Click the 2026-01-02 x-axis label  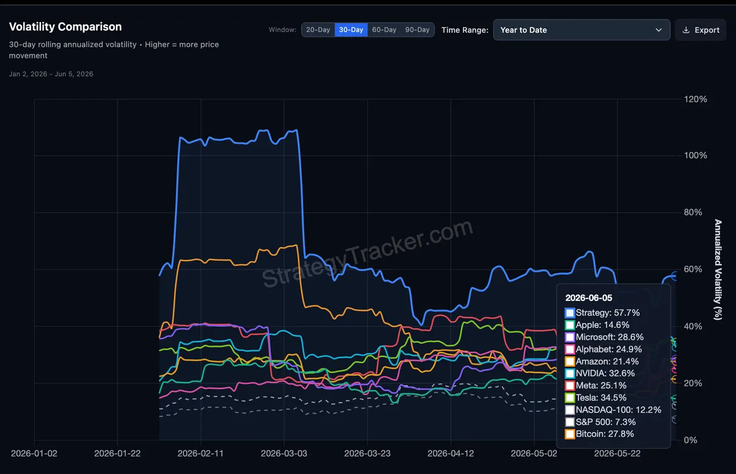pos(34,454)
